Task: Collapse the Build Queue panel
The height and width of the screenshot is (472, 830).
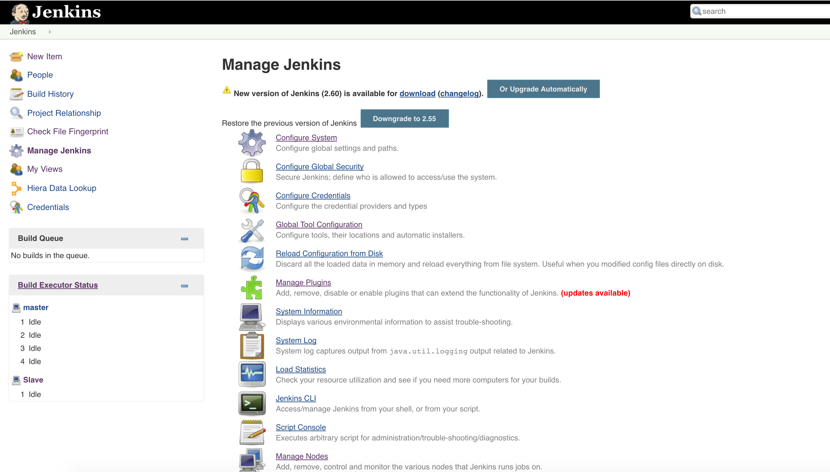Action: point(185,239)
